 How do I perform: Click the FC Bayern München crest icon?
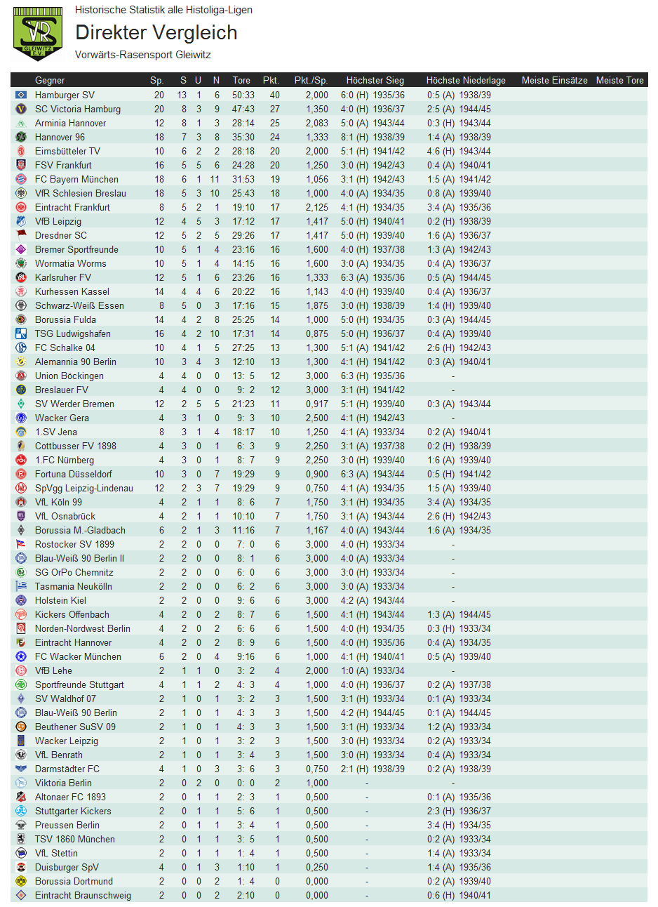(x=21, y=179)
